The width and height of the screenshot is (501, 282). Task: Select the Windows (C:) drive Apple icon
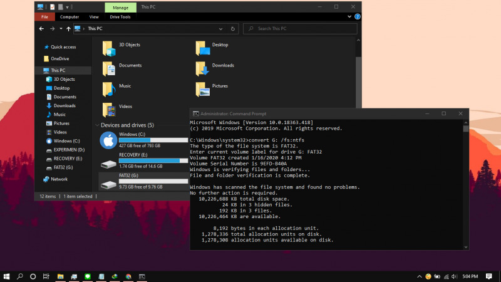[x=108, y=140]
